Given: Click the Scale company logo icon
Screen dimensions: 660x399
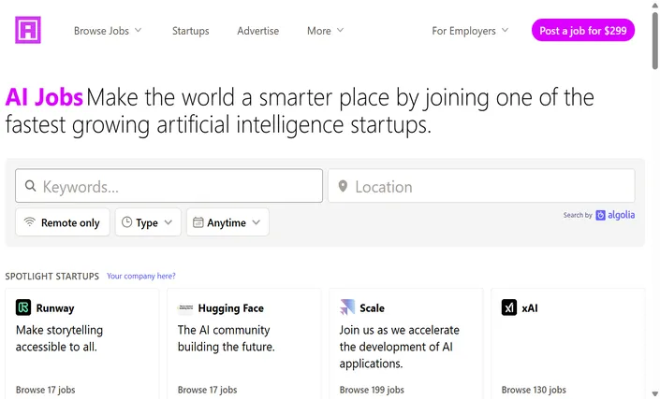Looking at the screenshot, I should click(x=347, y=307).
